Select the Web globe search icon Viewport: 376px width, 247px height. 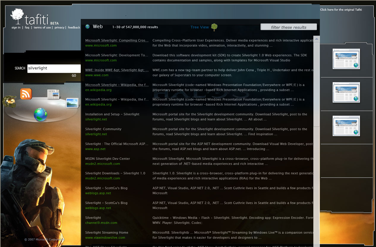click(40, 115)
